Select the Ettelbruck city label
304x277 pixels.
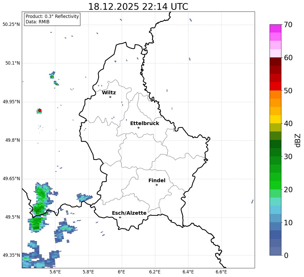tap(145, 124)
